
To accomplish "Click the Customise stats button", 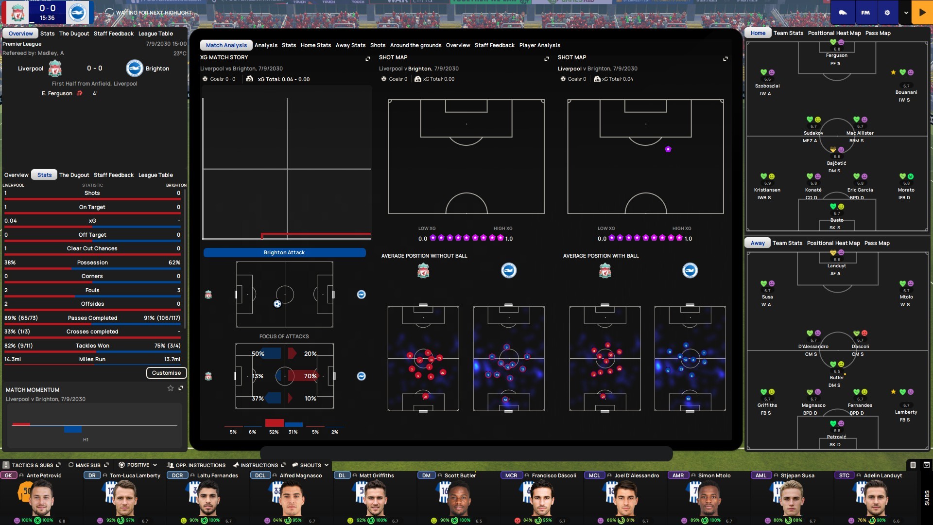I will point(166,373).
